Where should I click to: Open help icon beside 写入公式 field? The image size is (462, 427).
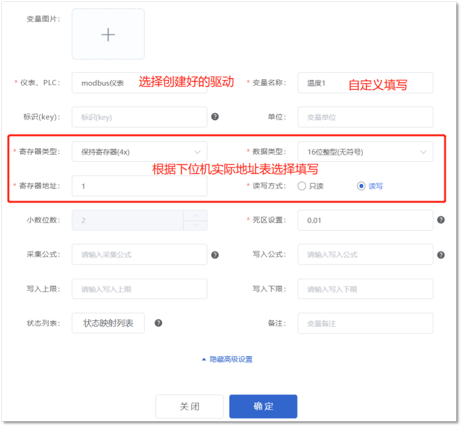pos(441,255)
